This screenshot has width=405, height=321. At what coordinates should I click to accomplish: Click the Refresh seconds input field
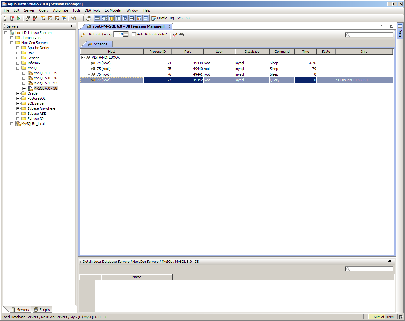[119, 34]
